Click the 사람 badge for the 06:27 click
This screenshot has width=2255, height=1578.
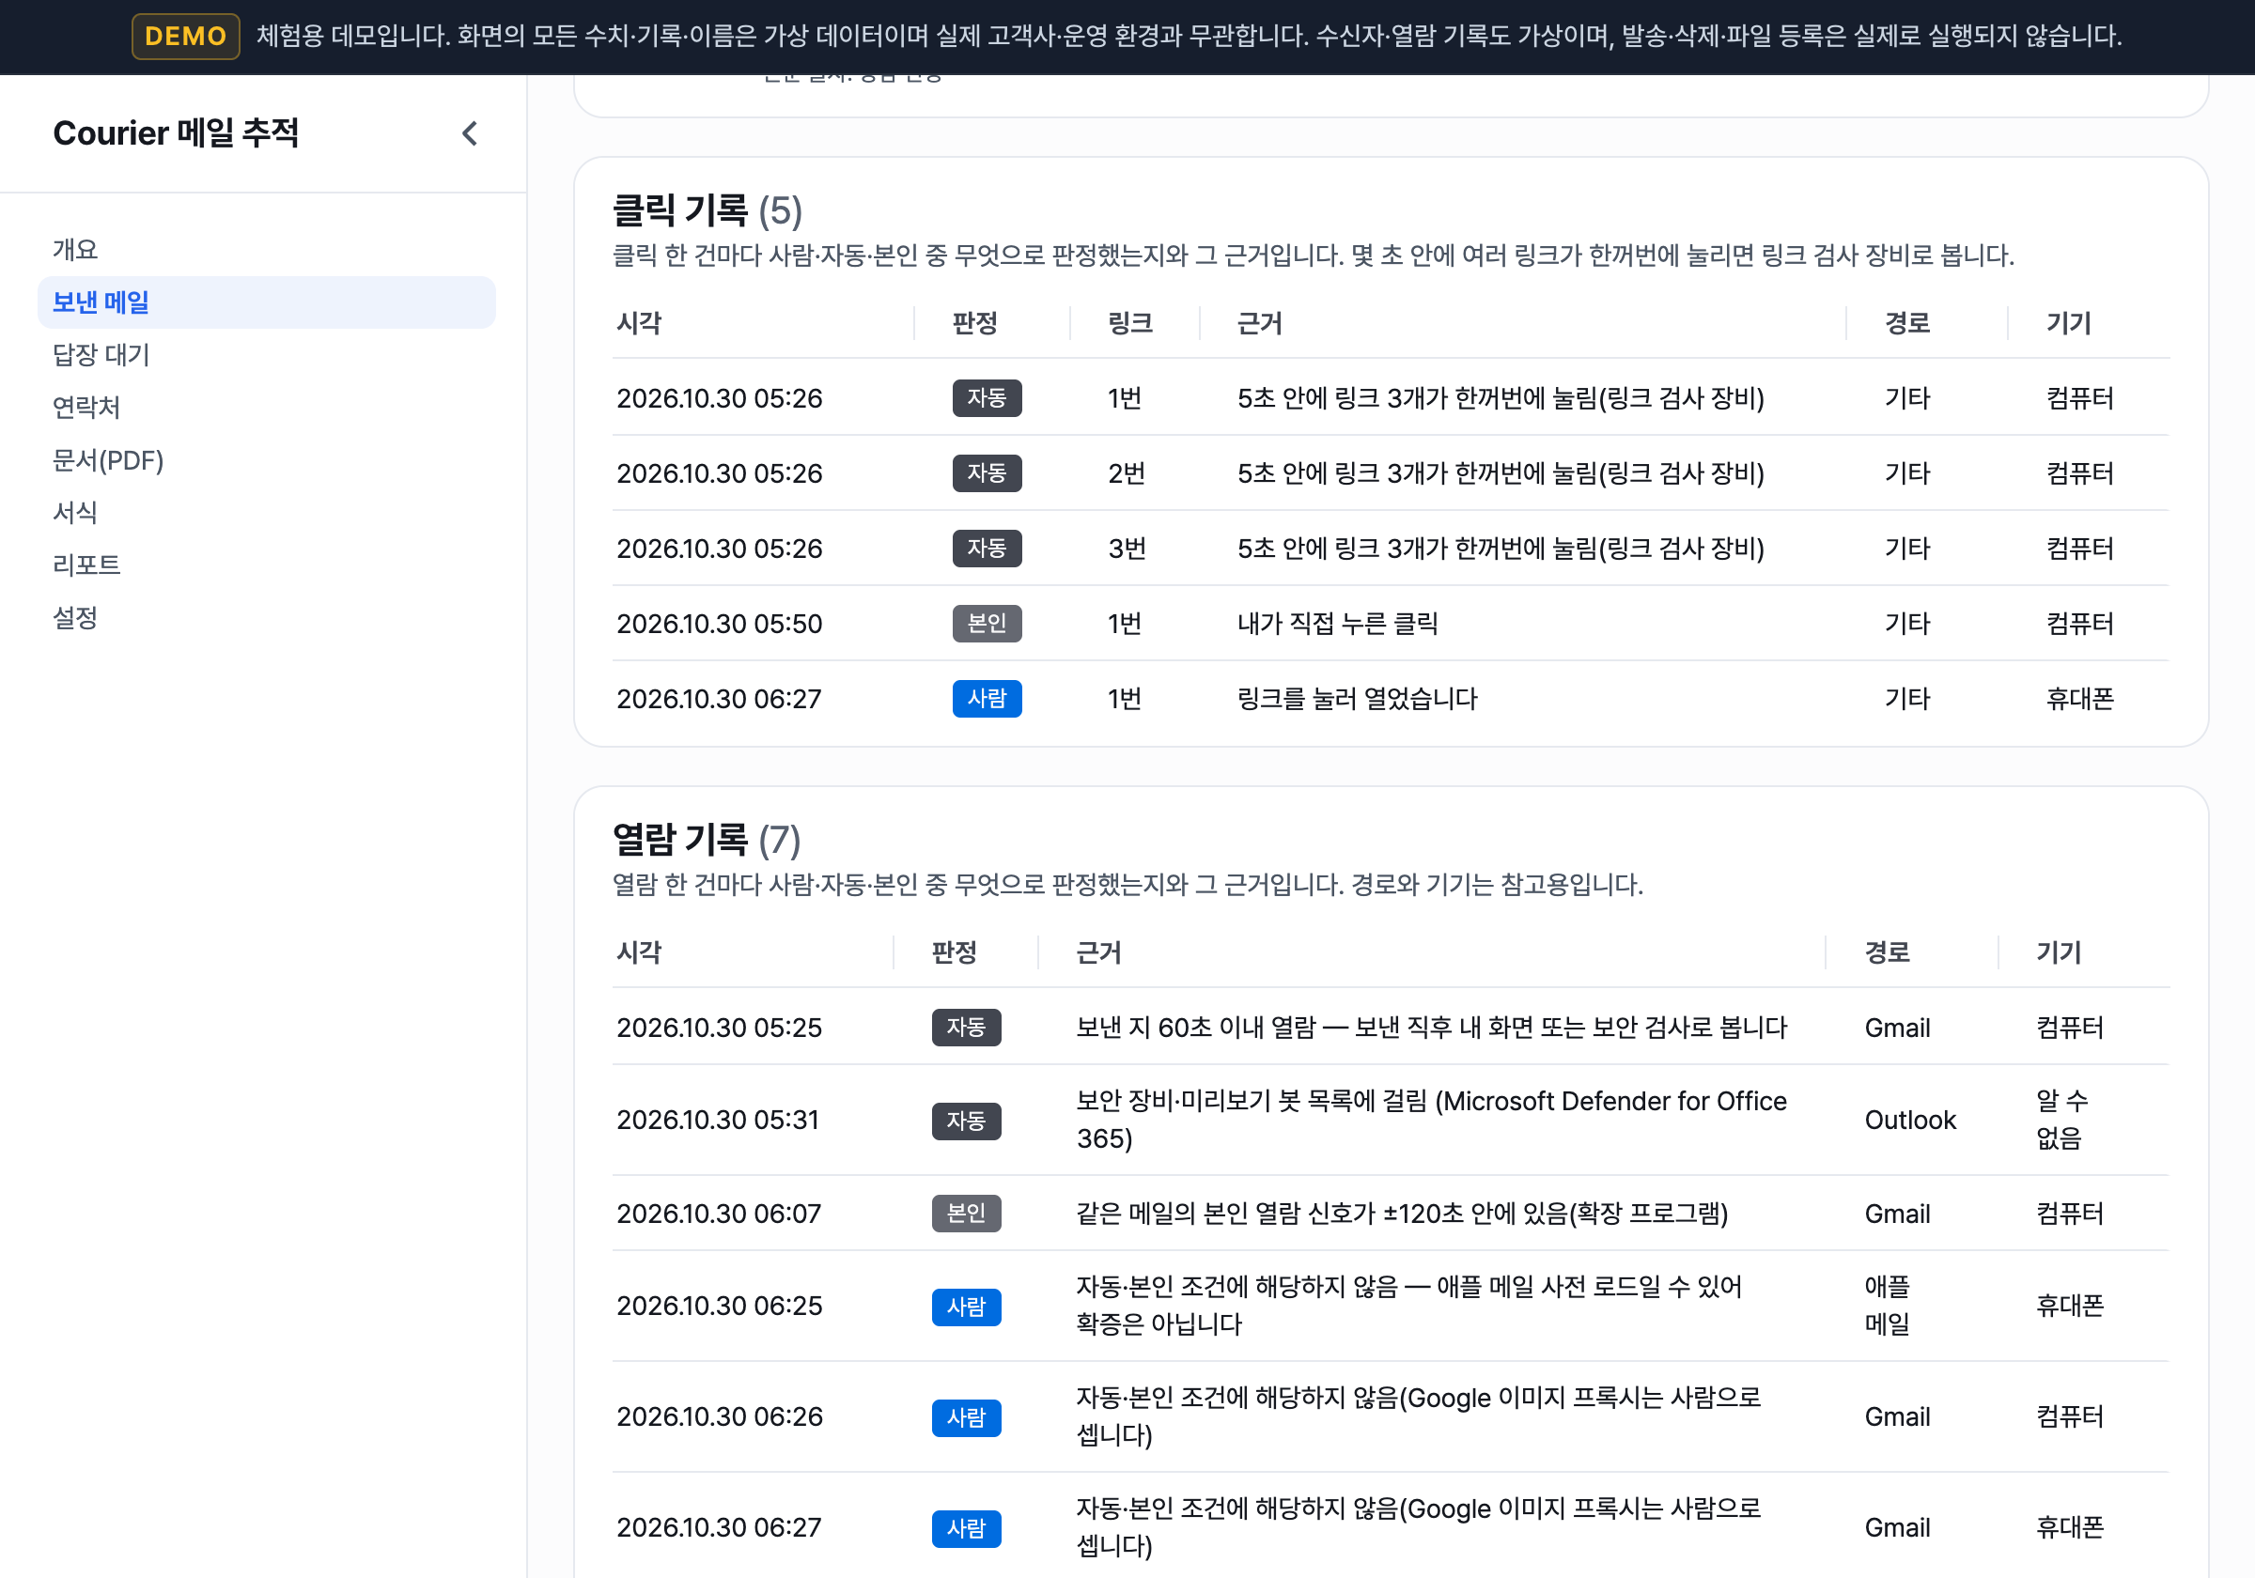coord(988,698)
